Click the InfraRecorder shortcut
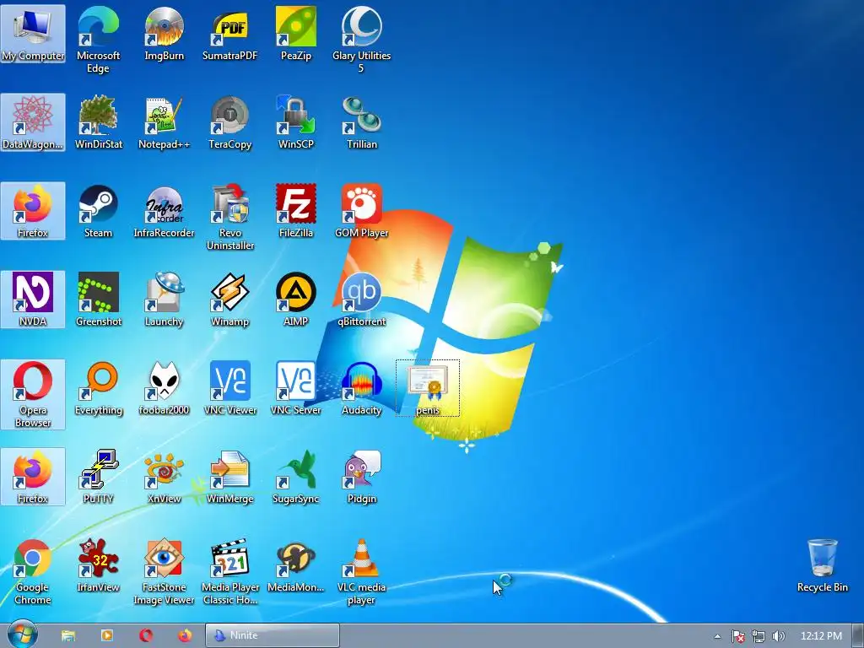864x648 pixels. tap(164, 210)
